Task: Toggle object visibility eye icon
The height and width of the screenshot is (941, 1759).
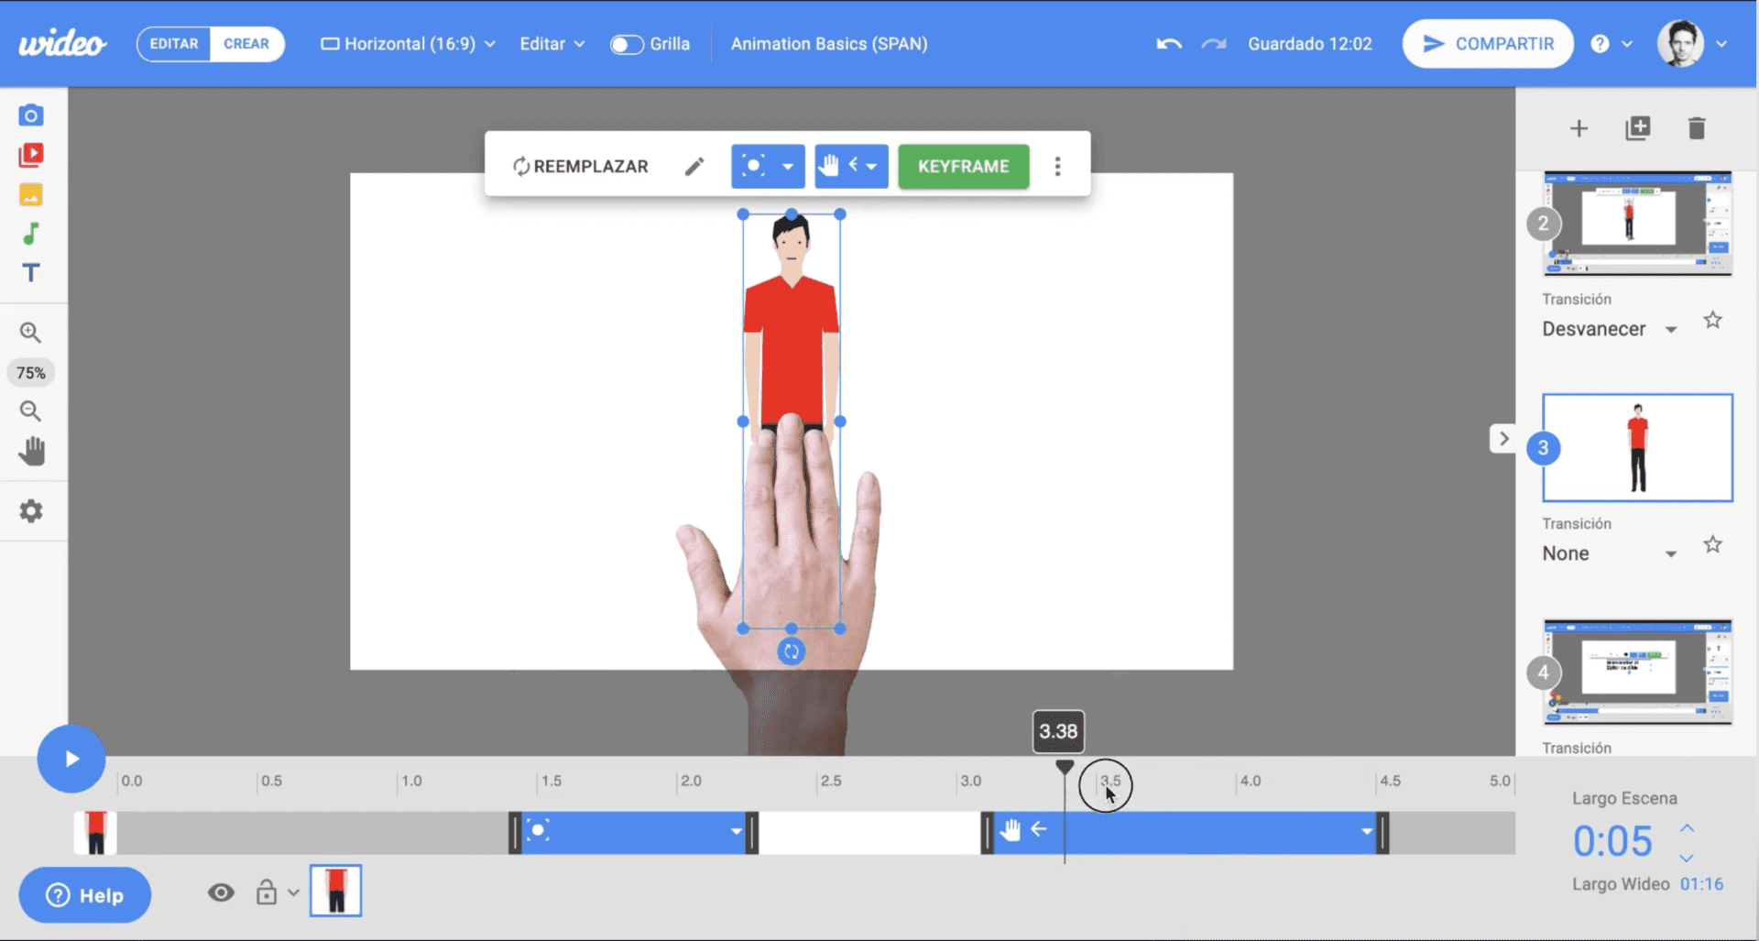Action: click(x=221, y=892)
